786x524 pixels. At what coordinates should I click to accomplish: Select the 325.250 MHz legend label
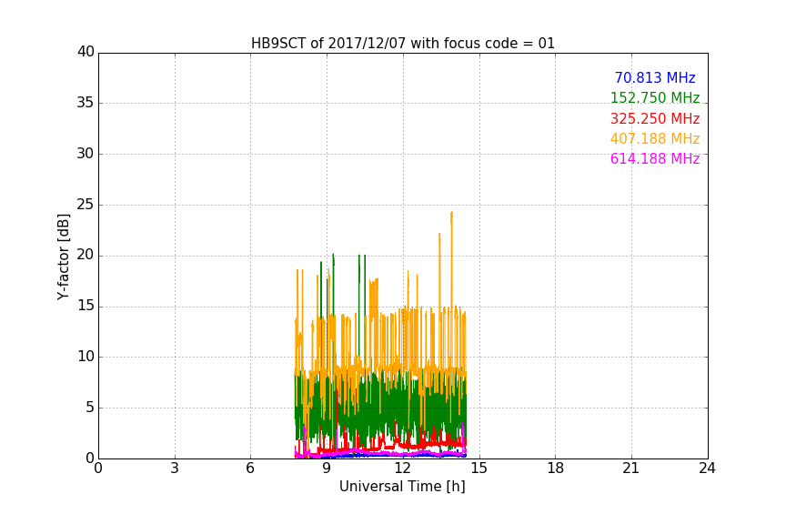[x=655, y=119]
